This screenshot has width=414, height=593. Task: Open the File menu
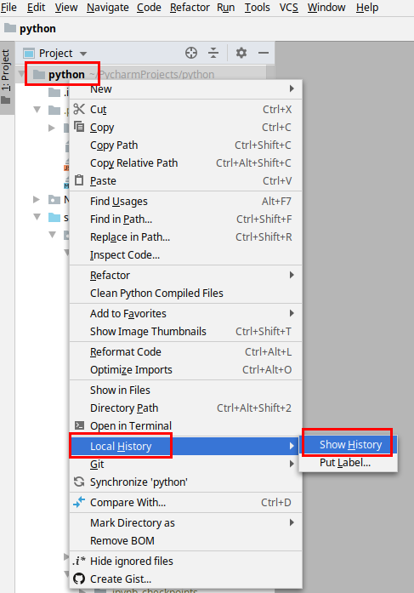9,8
